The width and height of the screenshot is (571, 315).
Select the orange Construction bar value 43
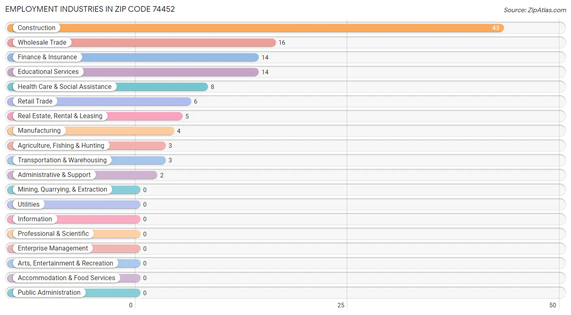coord(495,28)
